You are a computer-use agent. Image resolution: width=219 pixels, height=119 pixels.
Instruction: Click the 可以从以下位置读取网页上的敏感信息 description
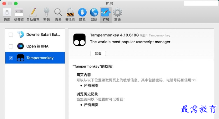click(x=137, y=80)
